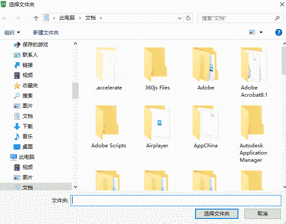Click the document icon in address bar
Viewport: 286px width, 224px height.
[46, 18]
